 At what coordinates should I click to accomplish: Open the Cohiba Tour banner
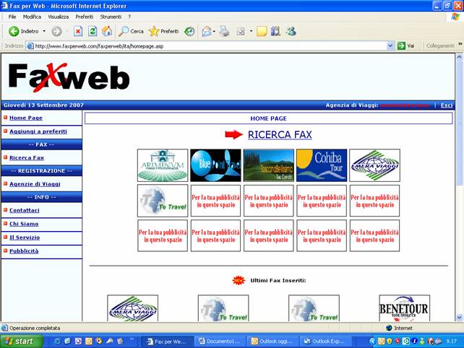tap(322, 165)
